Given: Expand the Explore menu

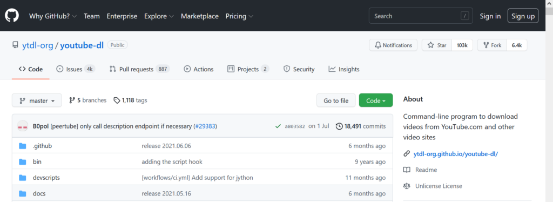Looking at the screenshot, I should click(159, 16).
